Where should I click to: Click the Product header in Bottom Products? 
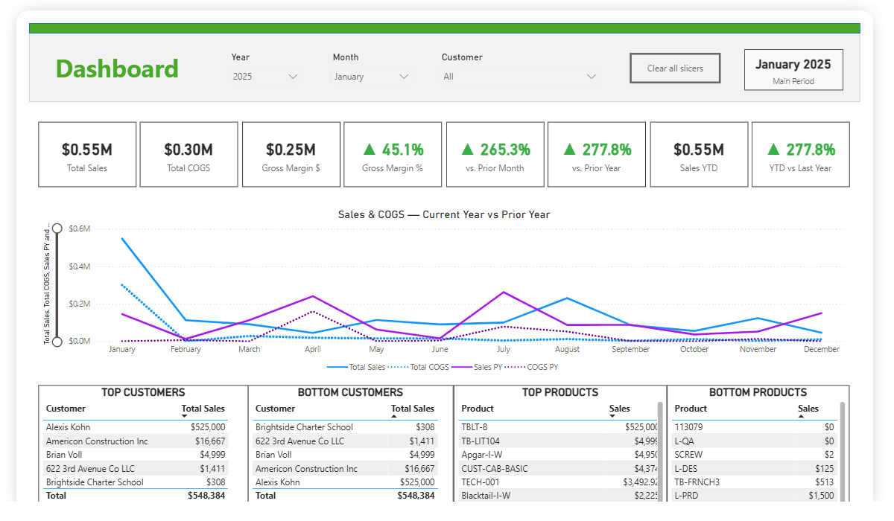tap(691, 409)
